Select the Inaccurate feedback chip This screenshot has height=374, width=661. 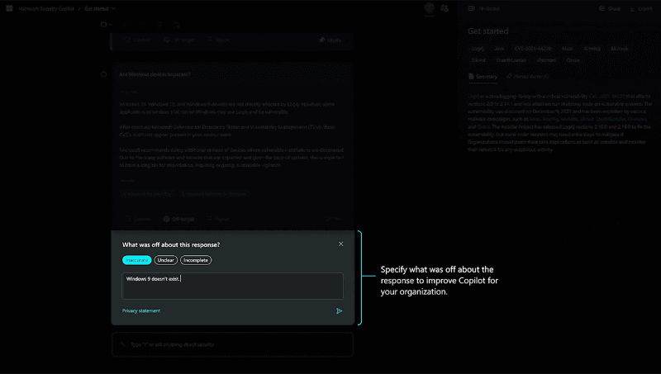[x=136, y=260]
